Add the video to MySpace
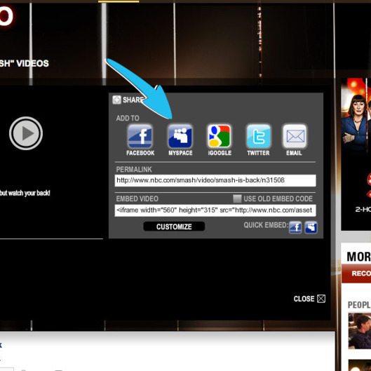 coord(180,137)
